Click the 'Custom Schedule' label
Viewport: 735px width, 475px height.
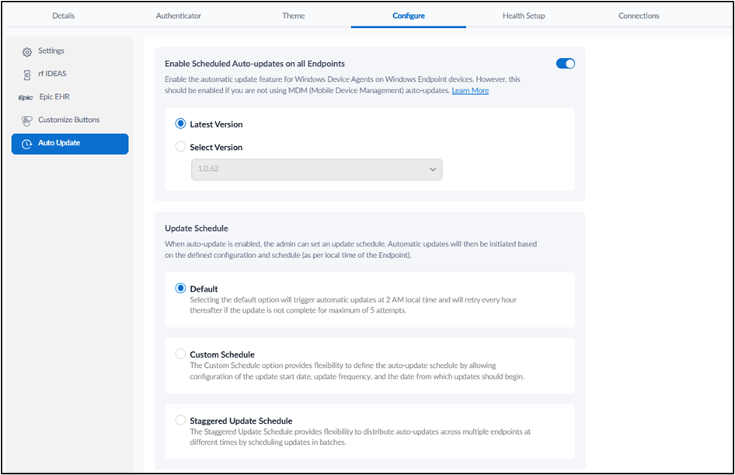coord(222,355)
